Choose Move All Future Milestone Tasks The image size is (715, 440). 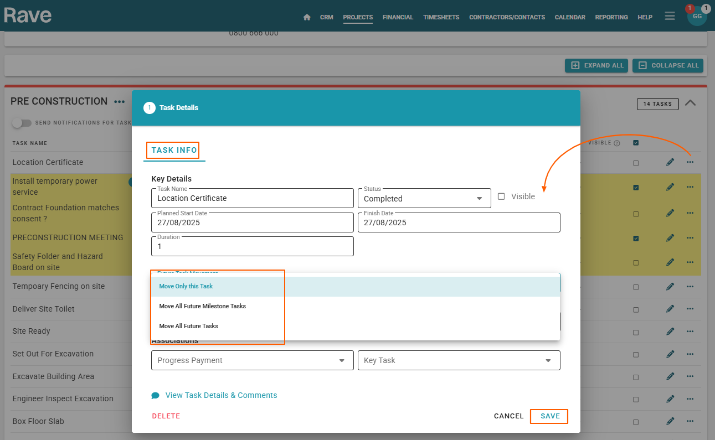click(355, 307)
